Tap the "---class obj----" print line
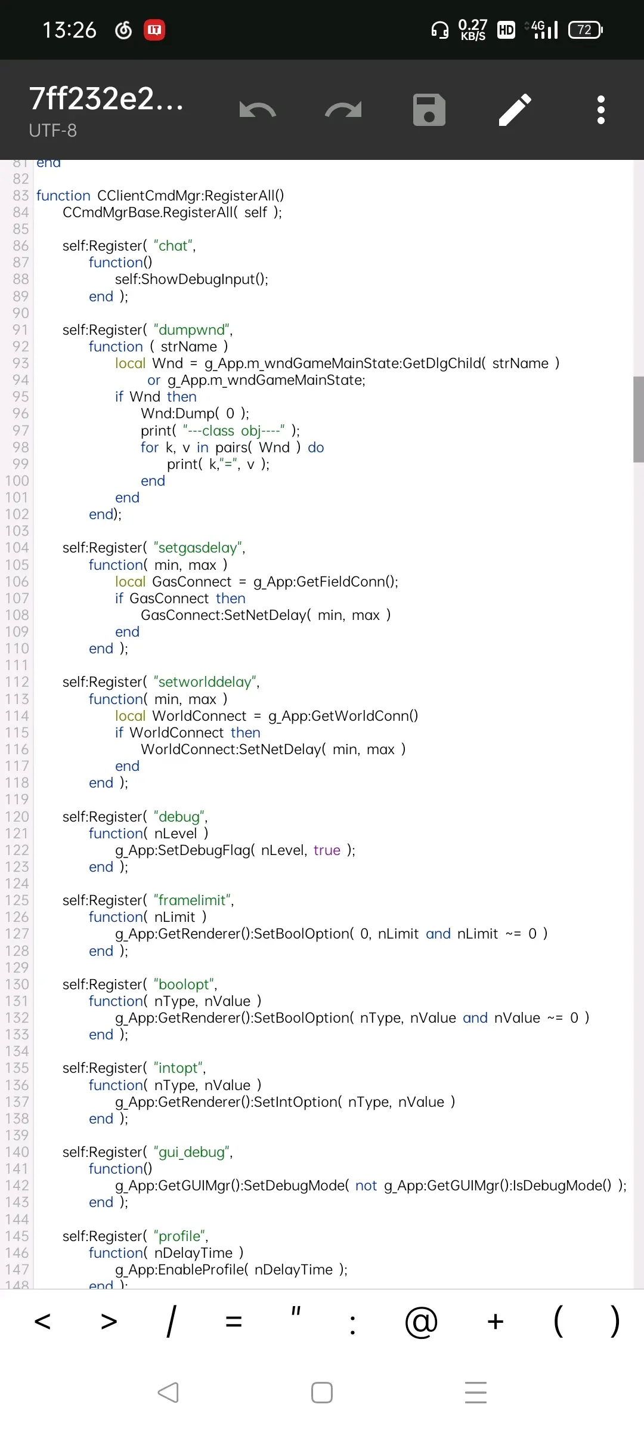The width and height of the screenshot is (644, 1432). (x=220, y=431)
